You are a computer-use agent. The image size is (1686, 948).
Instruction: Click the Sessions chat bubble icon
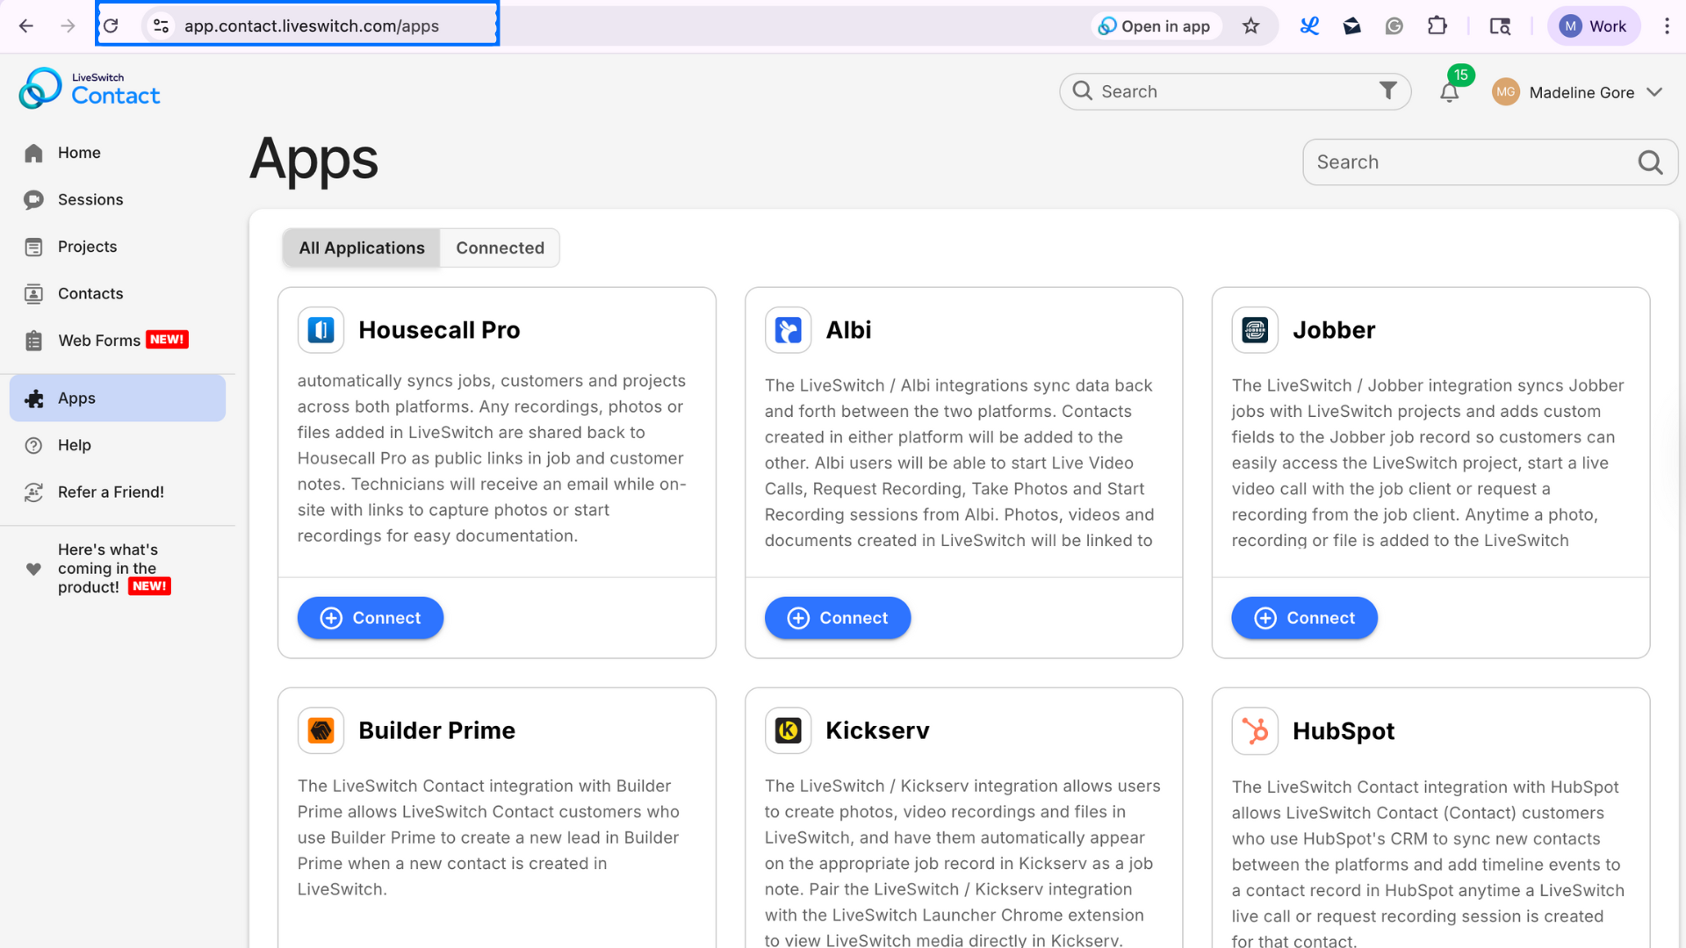(x=33, y=200)
